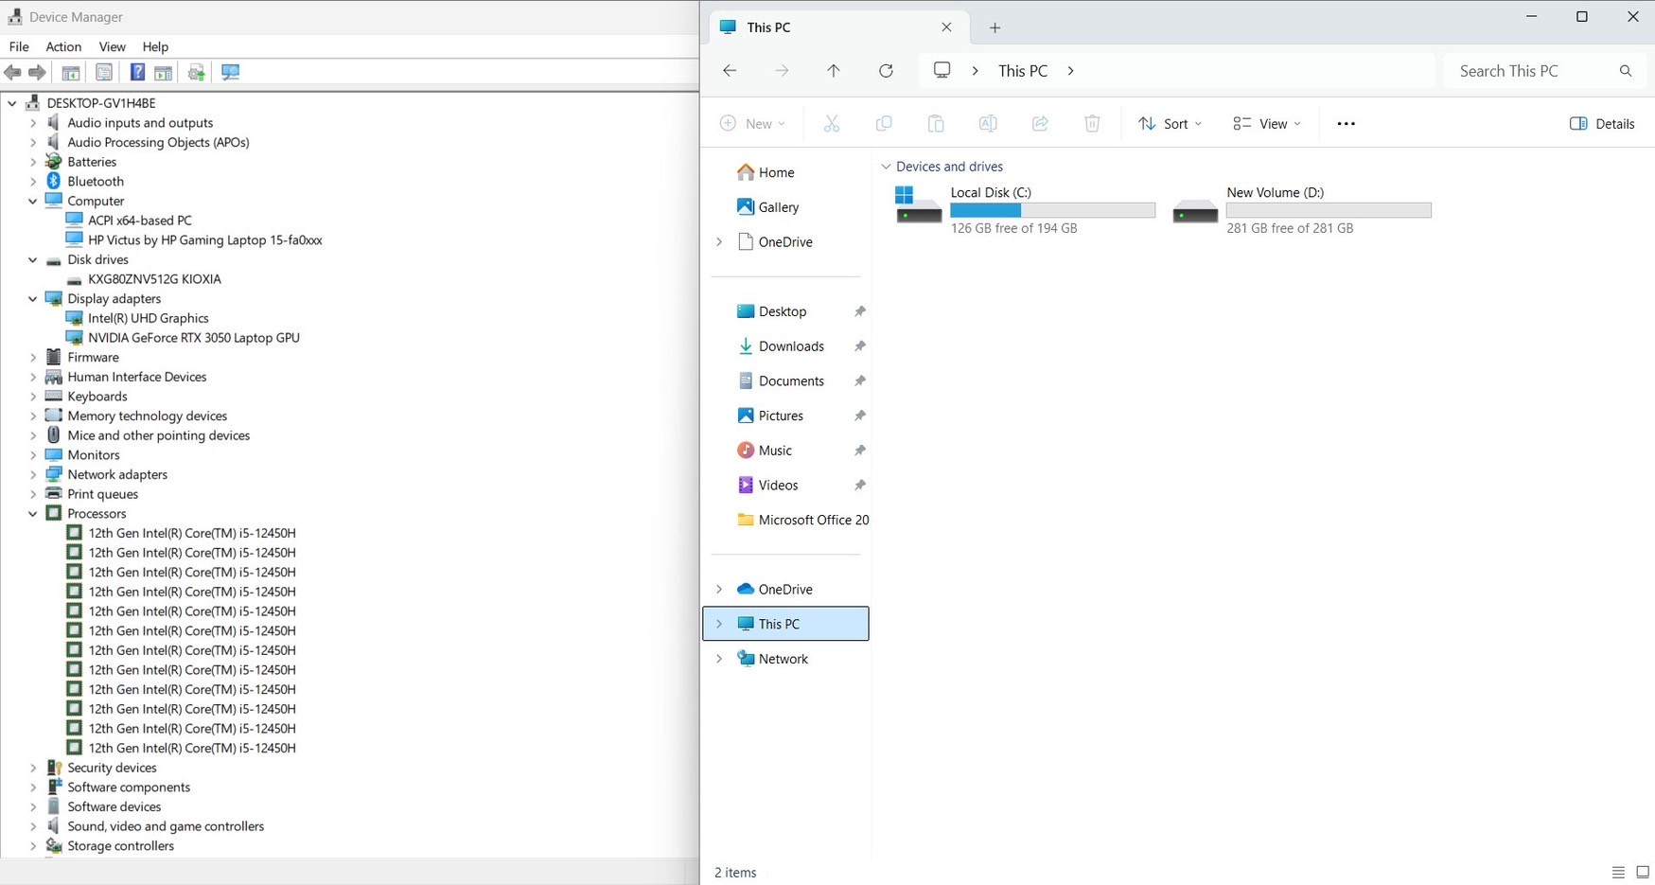Image resolution: width=1655 pixels, height=885 pixels.
Task: Toggle the Details pane in File Explorer
Action: tap(1602, 124)
